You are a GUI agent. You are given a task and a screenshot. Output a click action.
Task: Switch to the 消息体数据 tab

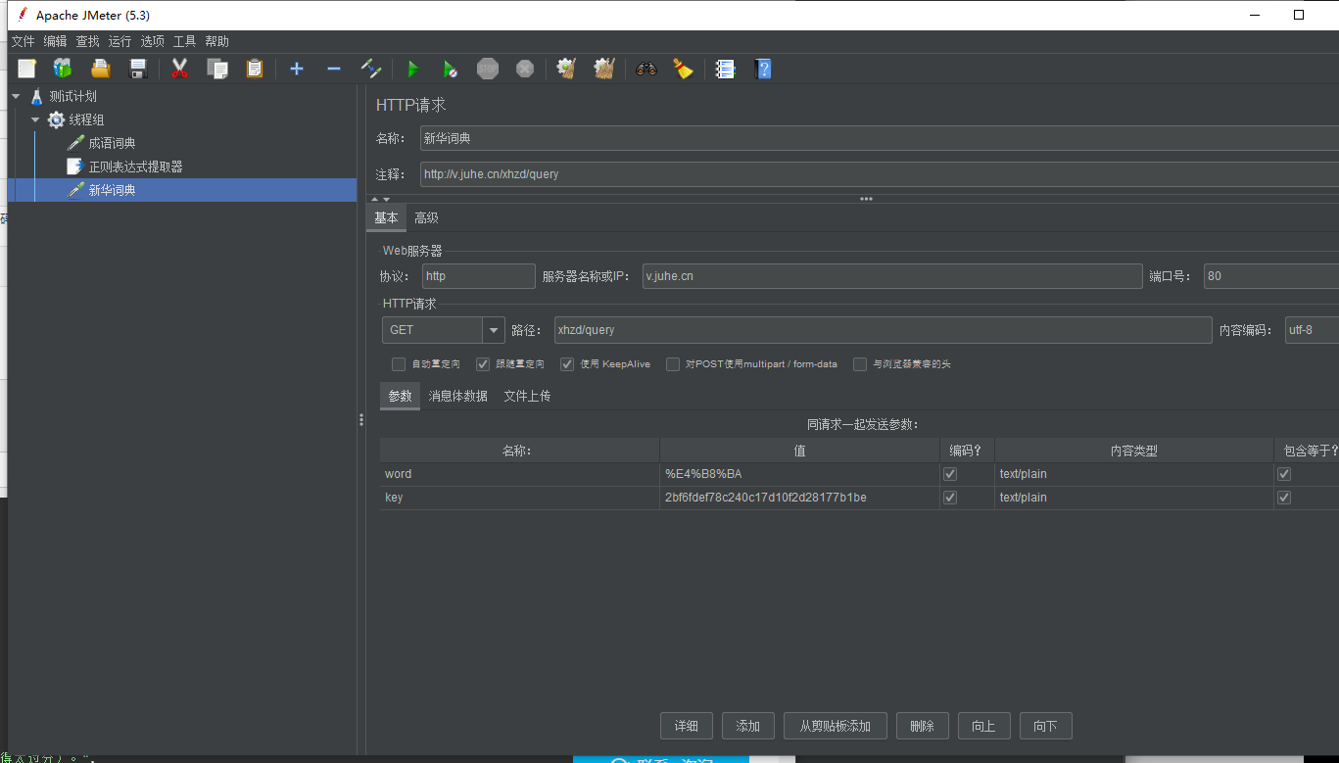(x=457, y=397)
